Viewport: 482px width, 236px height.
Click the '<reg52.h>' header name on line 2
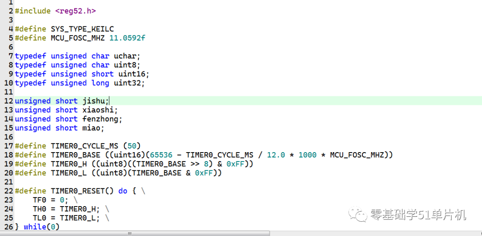click(75, 11)
